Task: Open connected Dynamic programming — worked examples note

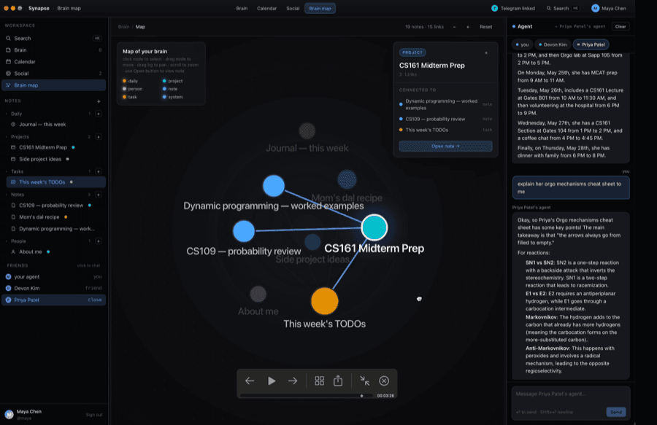Action: tap(446, 104)
